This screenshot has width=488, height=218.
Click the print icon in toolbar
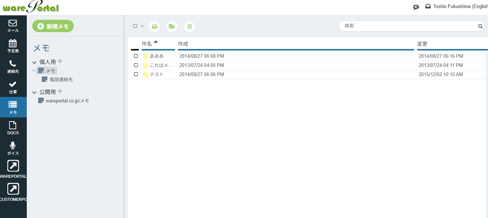pyautogui.click(x=154, y=26)
